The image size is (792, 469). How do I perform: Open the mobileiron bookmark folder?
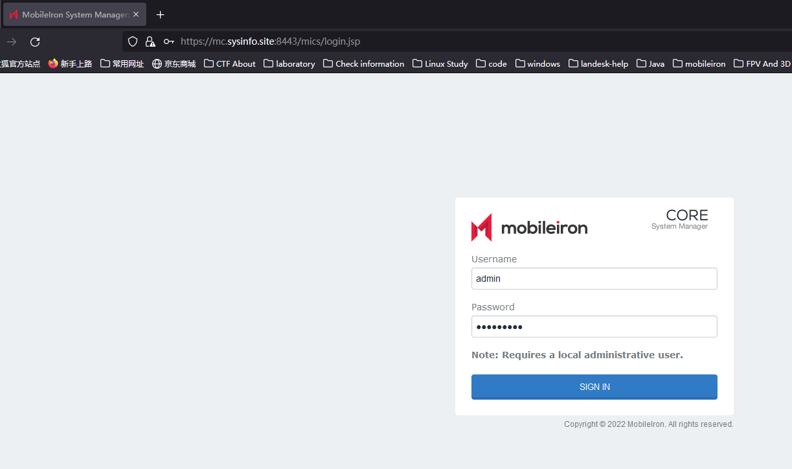pyautogui.click(x=699, y=63)
